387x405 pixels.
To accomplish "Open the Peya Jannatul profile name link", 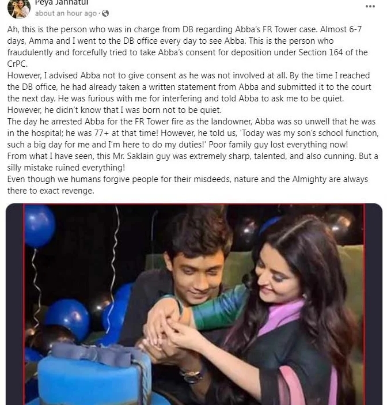I will point(62,2).
